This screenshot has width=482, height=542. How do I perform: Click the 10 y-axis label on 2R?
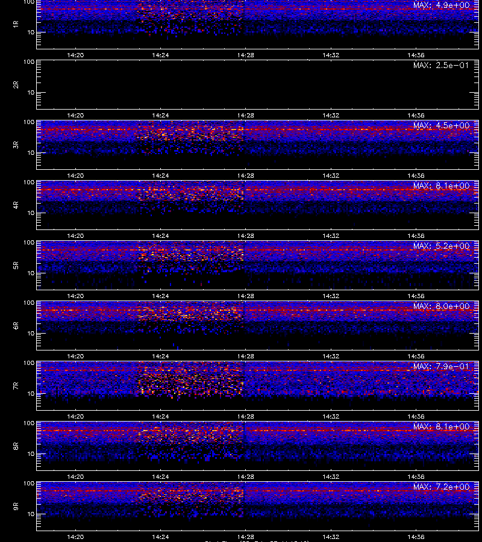tap(31, 92)
